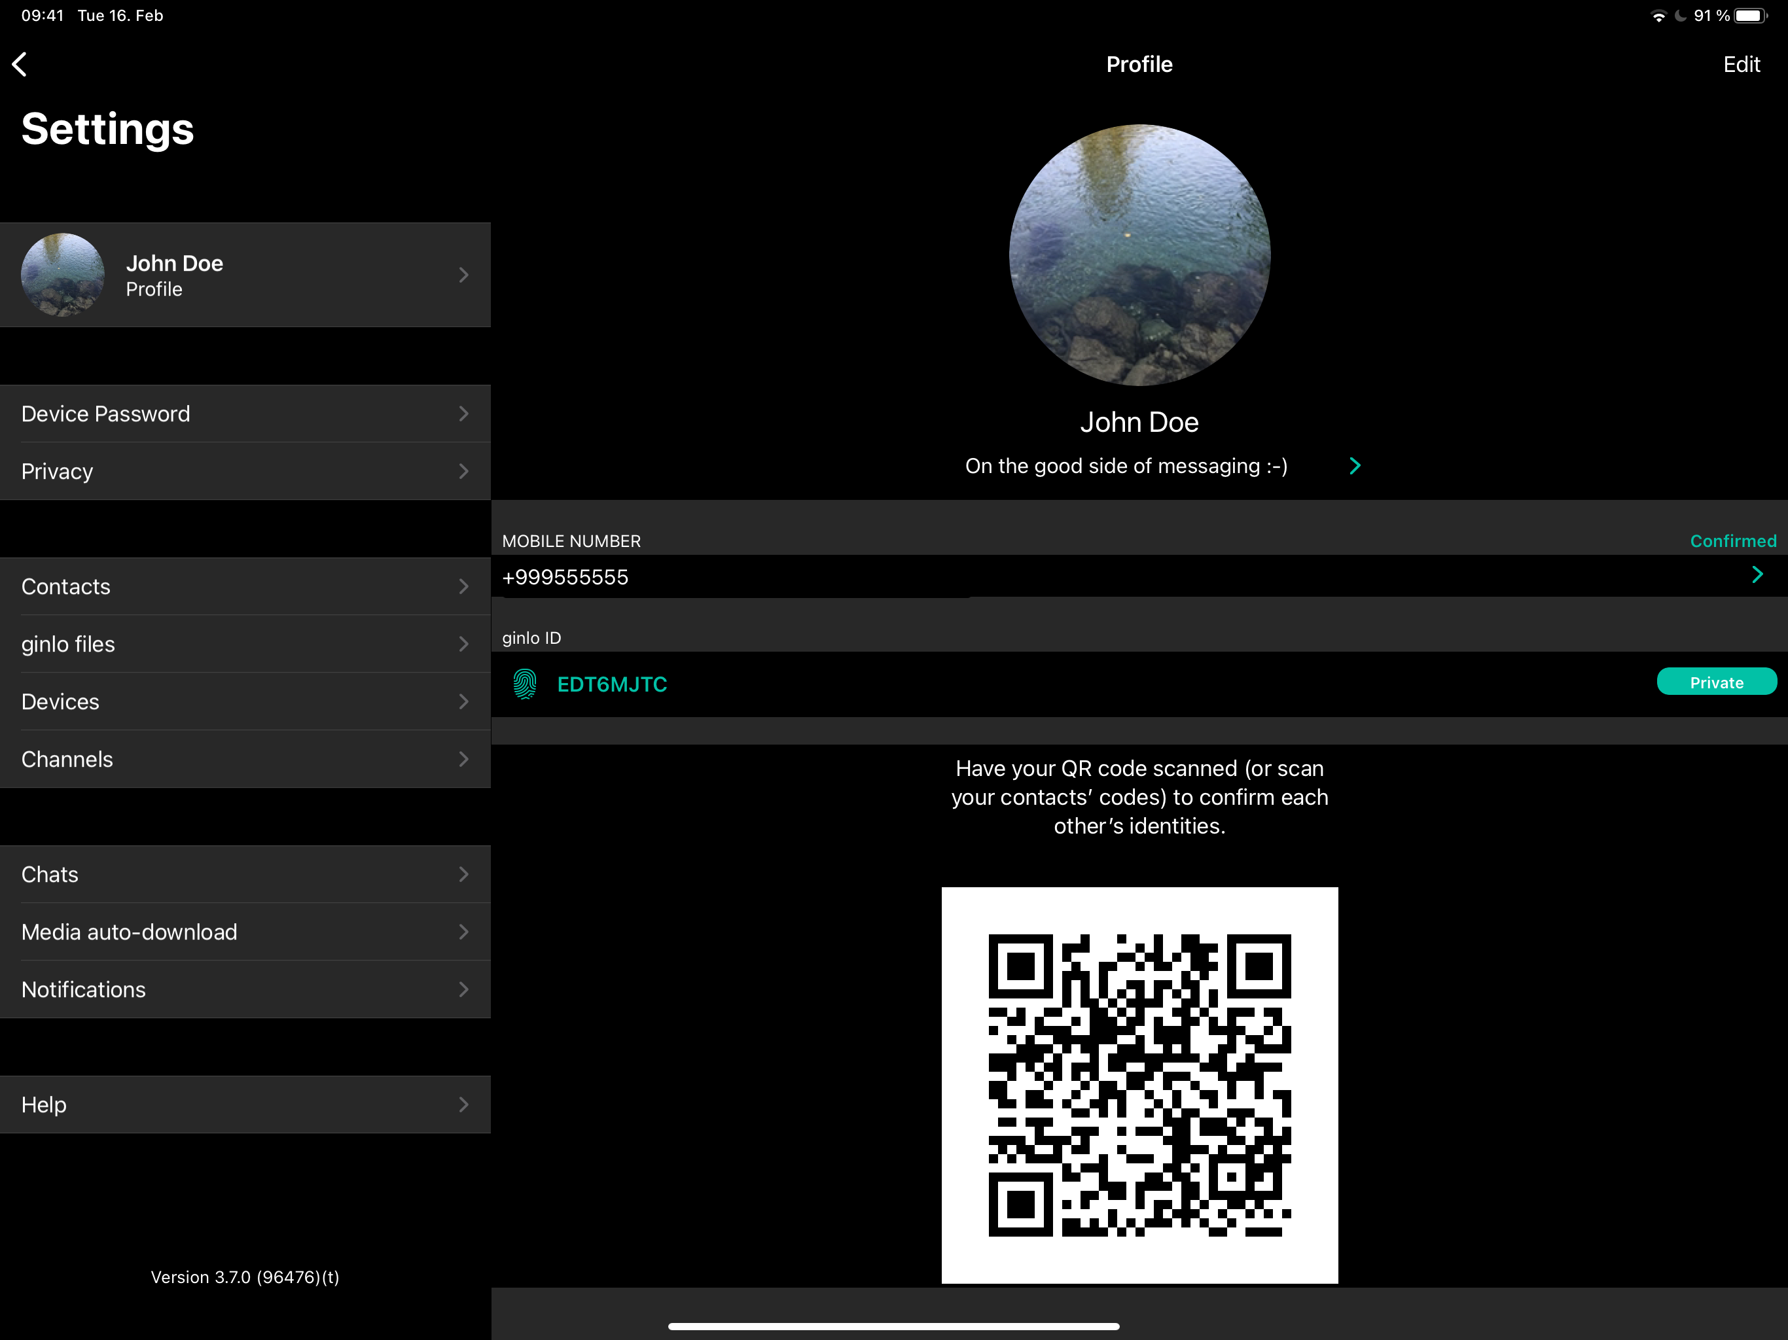Tap green chevron on mobile number row
Screen dimensions: 1788x1340
pos(1757,574)
